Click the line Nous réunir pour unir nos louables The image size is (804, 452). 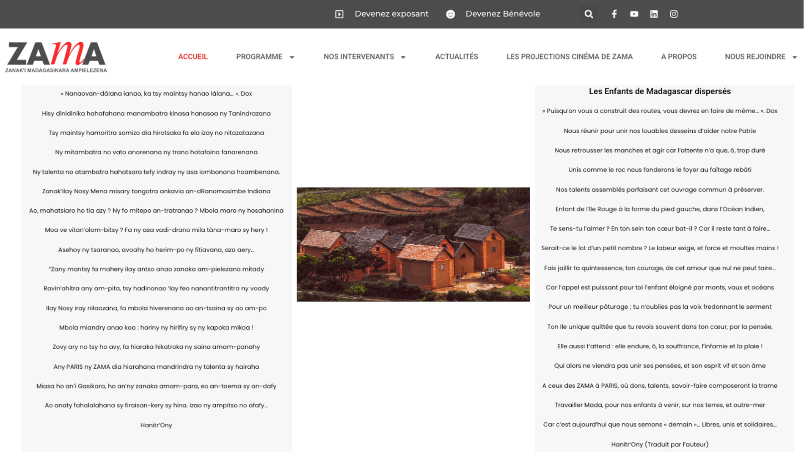tap(660, 131)
